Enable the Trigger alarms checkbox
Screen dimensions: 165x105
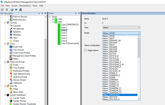click(x=85, y=50)
